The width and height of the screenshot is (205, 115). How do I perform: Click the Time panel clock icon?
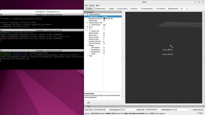coord(85,106)
